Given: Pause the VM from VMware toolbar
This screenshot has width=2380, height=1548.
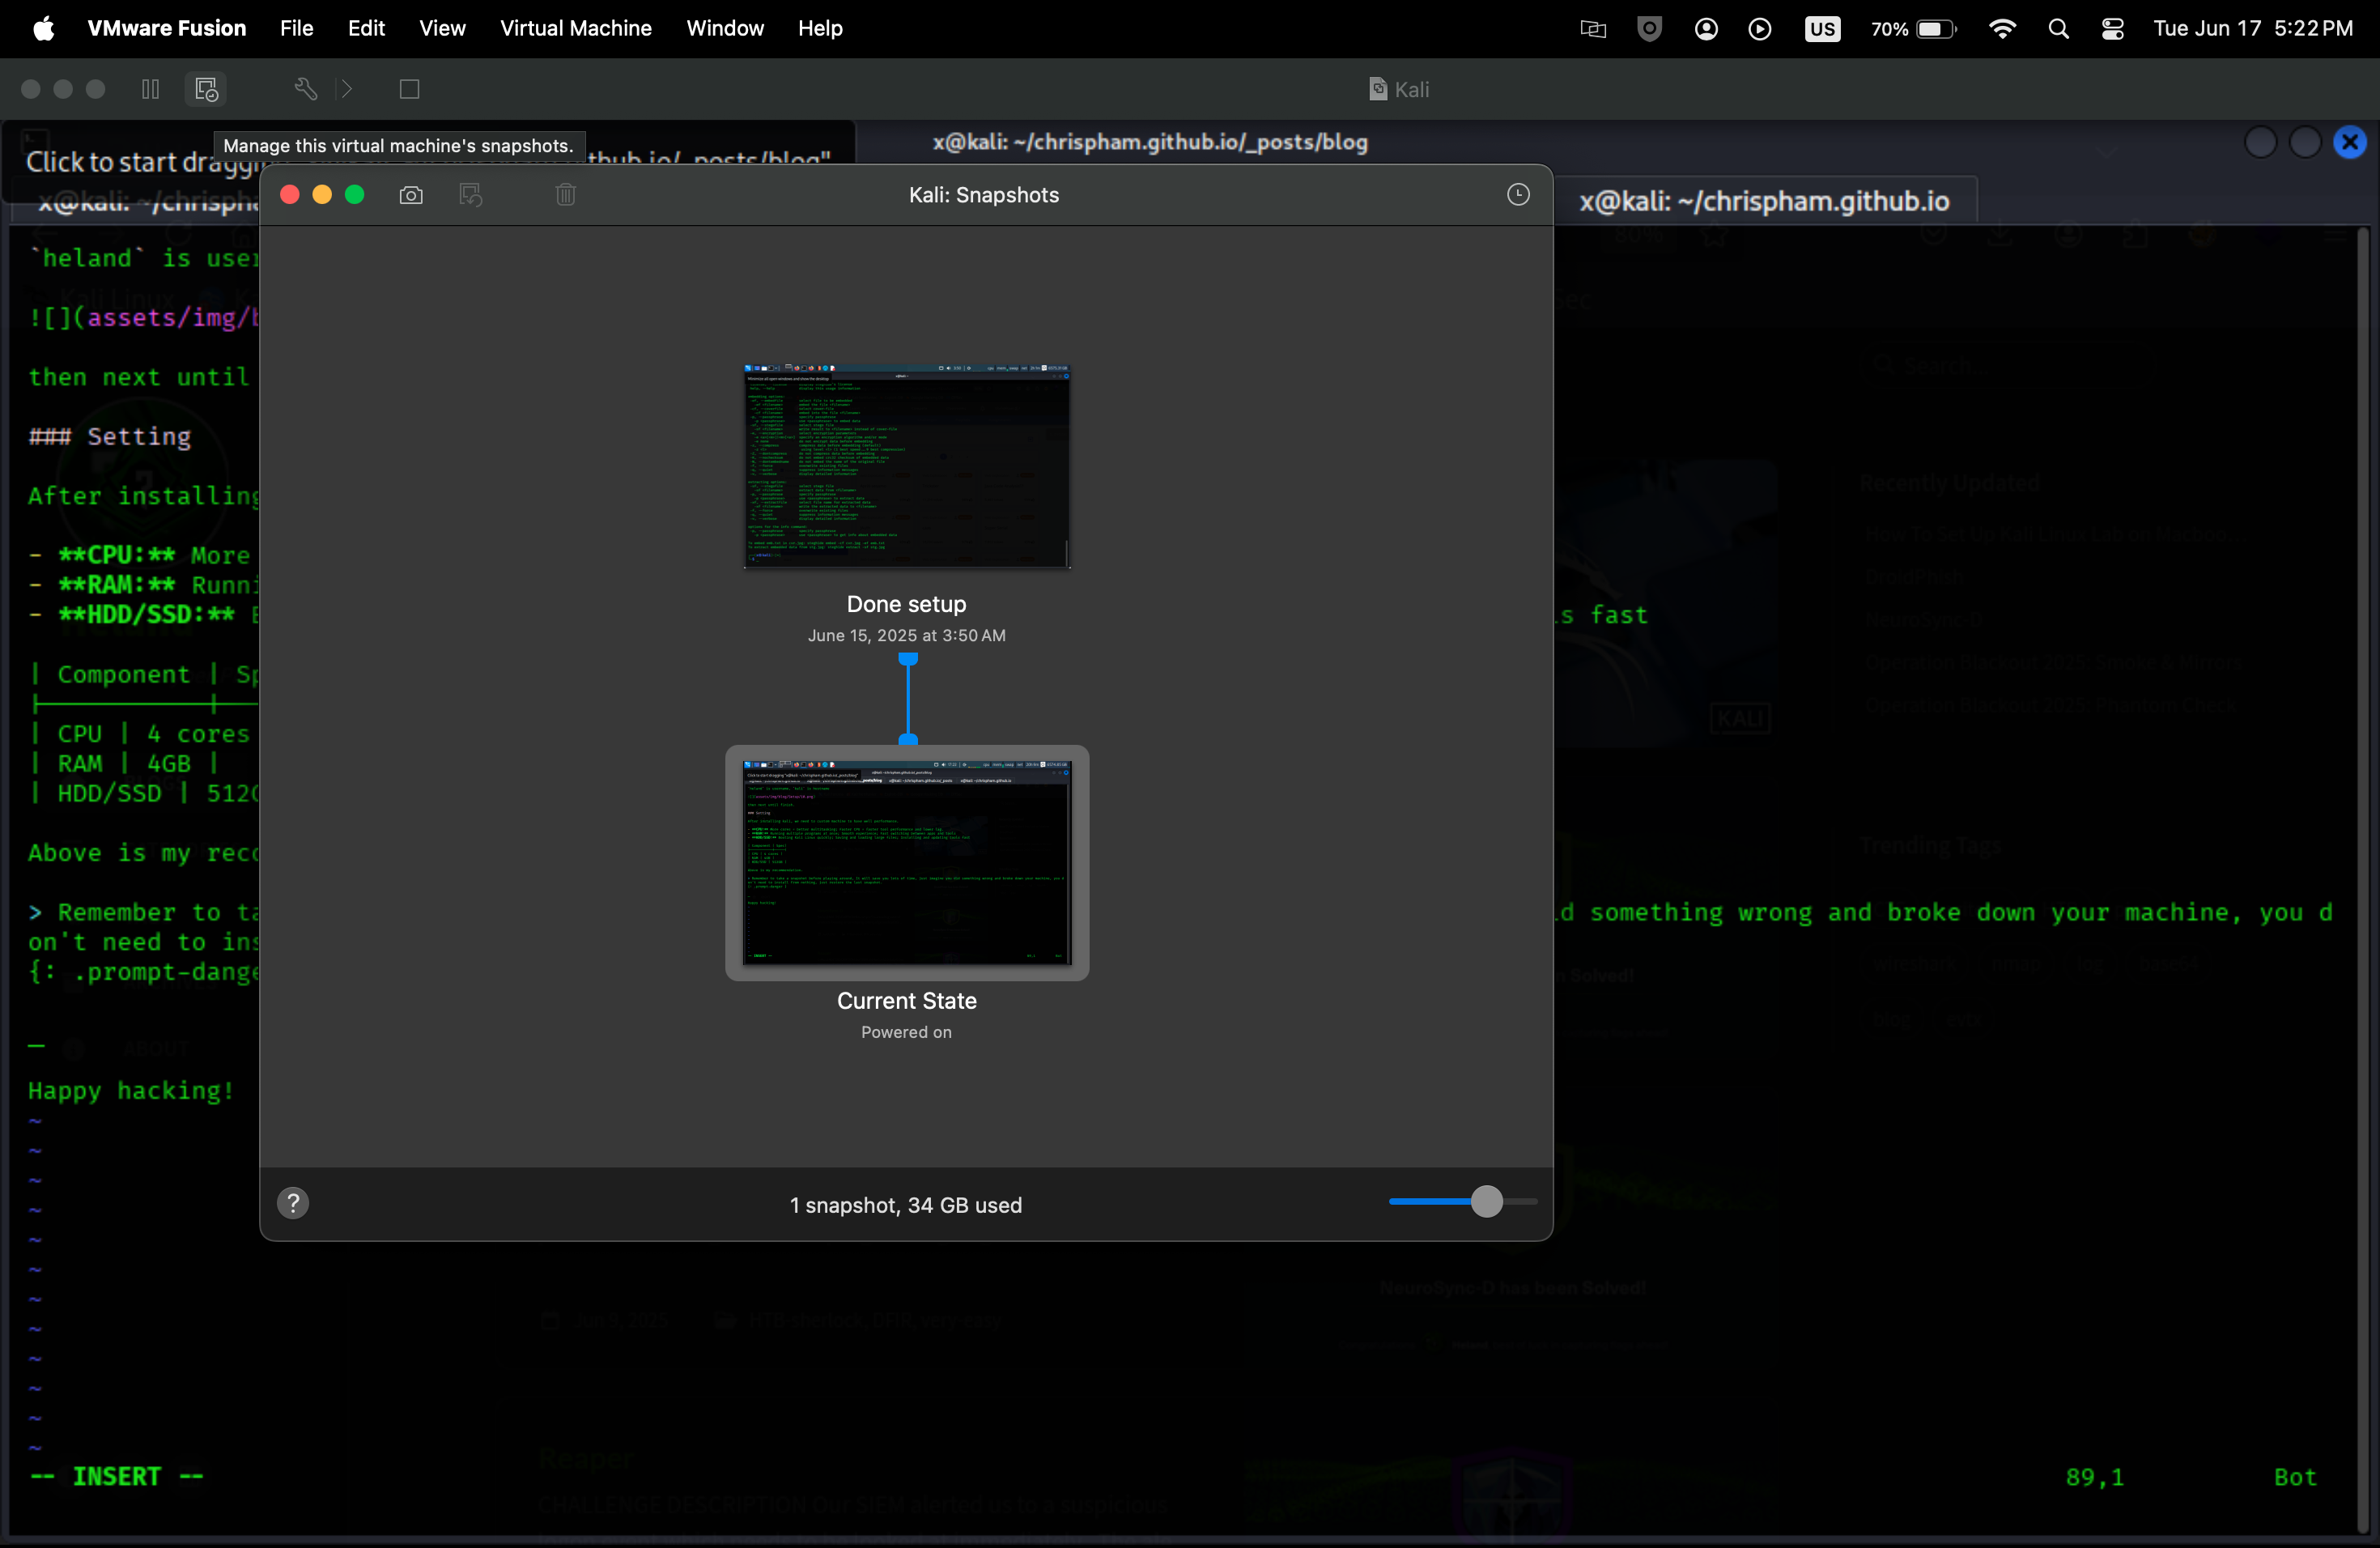Looking at the screenshot, I should tap(150, 89).
